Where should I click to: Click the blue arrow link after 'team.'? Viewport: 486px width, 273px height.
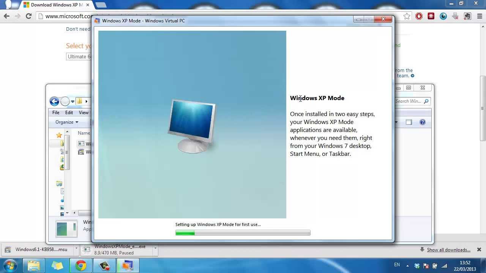coord(412,76)
